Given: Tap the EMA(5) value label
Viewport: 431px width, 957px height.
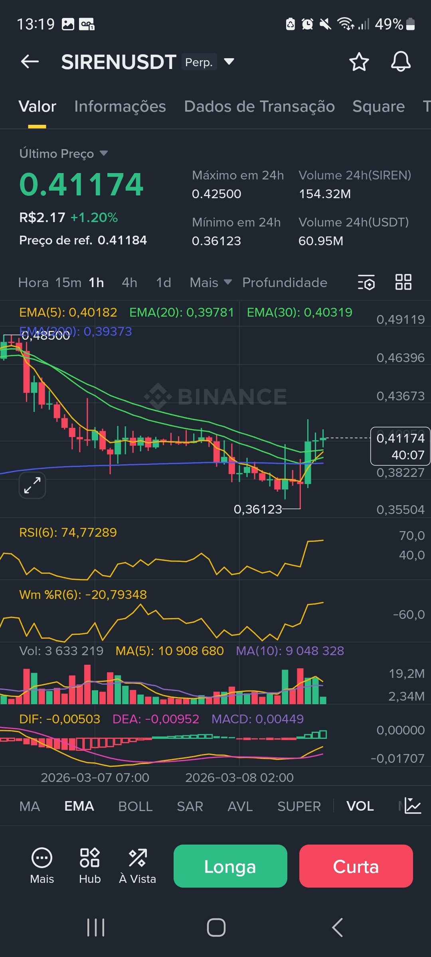Looking at the screenshot, I should (68, 312).
